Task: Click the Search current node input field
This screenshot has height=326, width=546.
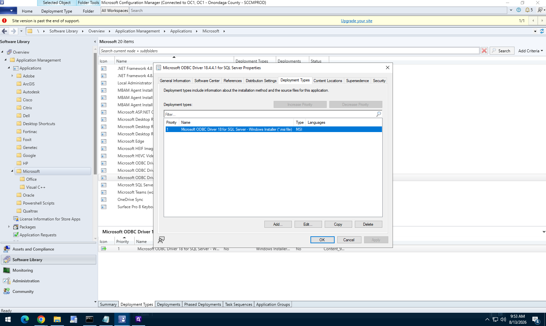Action: [x=290, y=51]
